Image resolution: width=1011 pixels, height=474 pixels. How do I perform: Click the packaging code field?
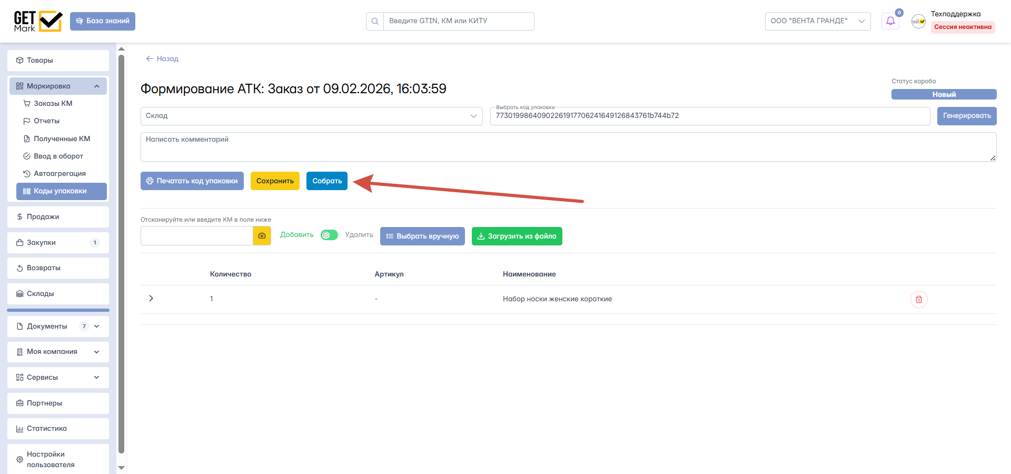coord(710,116)
